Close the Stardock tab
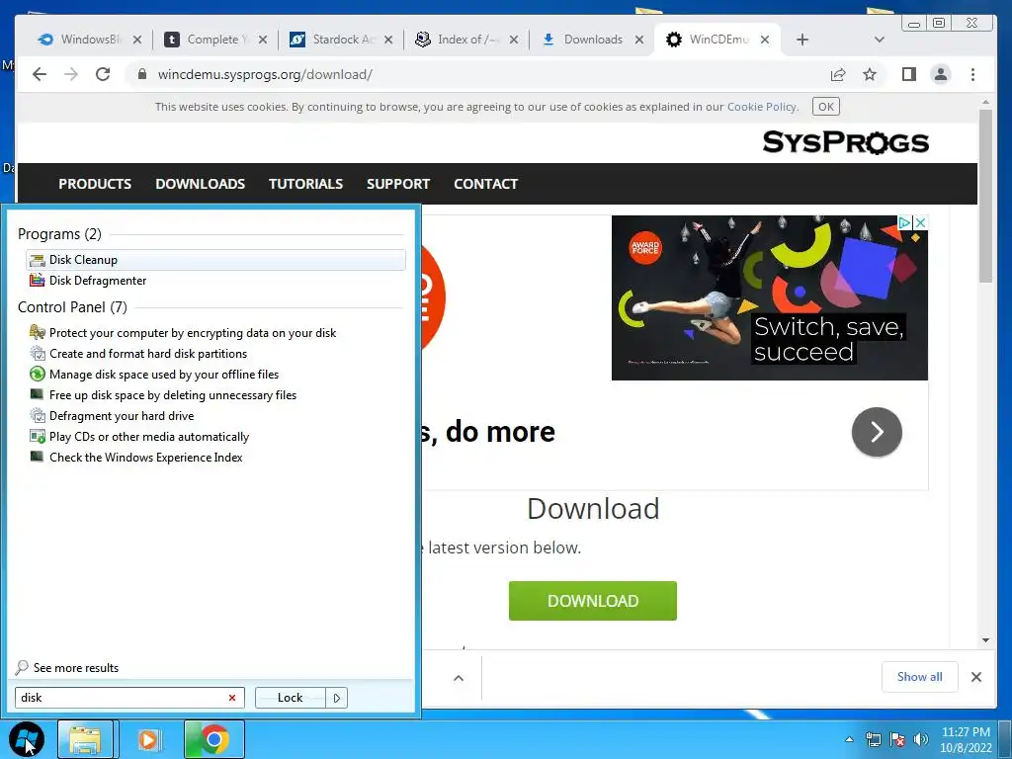This screenshot has width=1012, height=759. click(x=387, y=40)
